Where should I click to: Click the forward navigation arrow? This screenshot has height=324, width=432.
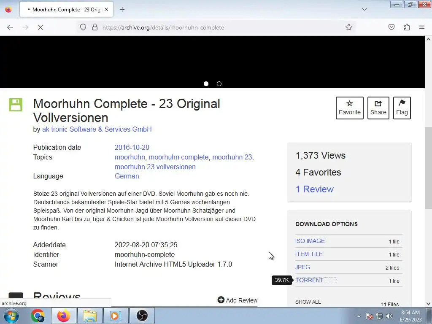(x=25, y=27)
